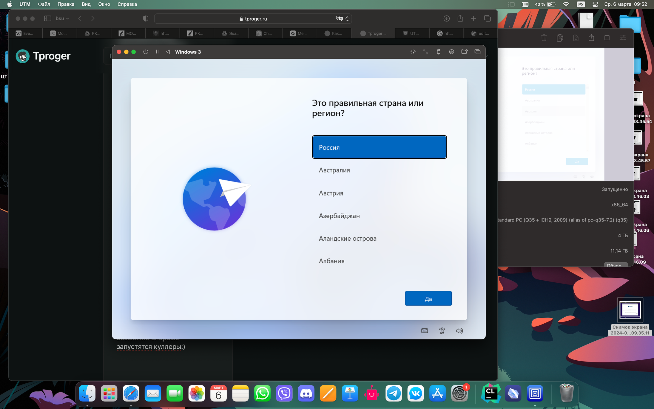Switch the РУ keyboard input source
The height and width of the screenshot is (409, 654).
581,4
